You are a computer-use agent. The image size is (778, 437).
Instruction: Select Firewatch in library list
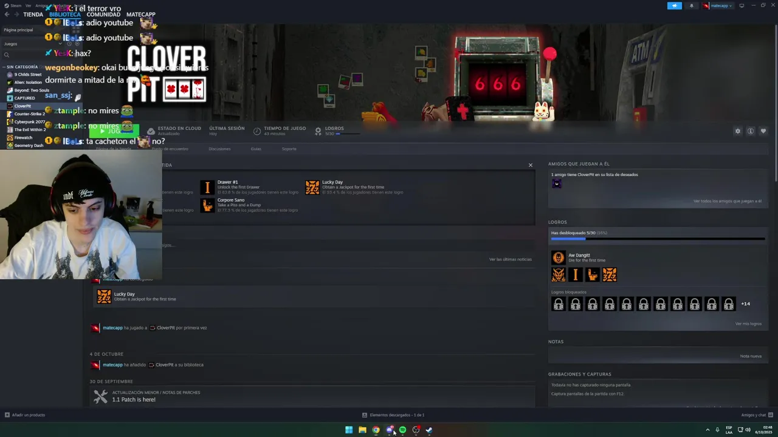pos(23,138)
